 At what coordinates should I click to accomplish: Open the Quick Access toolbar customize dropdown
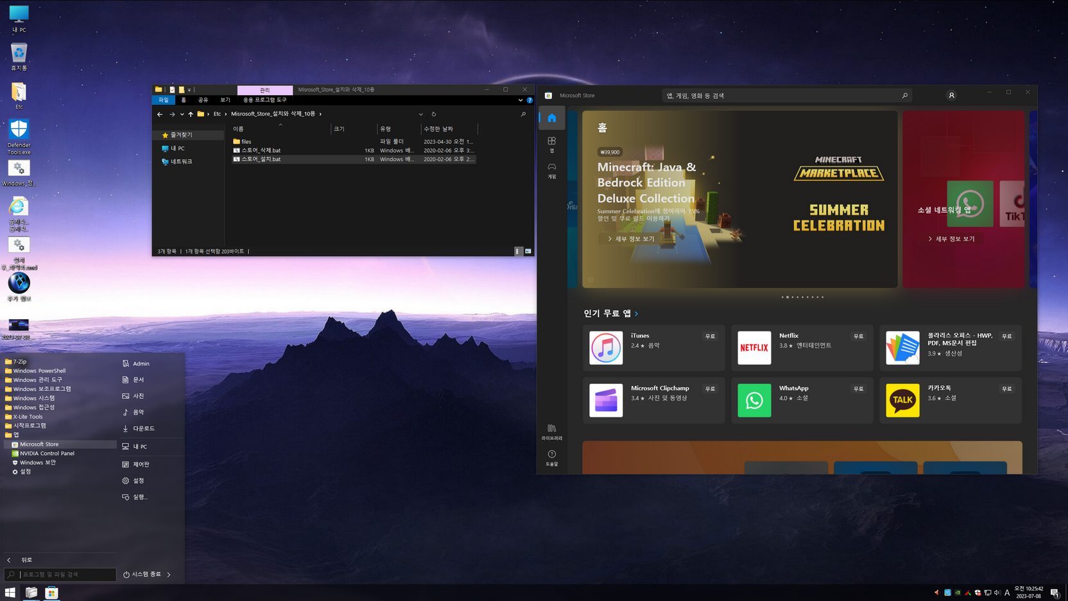tap(189, 90)
